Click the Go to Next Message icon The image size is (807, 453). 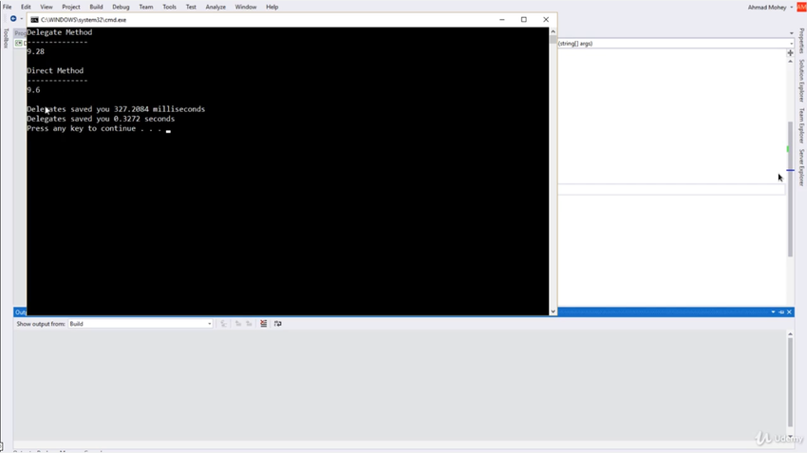(249, 324)
